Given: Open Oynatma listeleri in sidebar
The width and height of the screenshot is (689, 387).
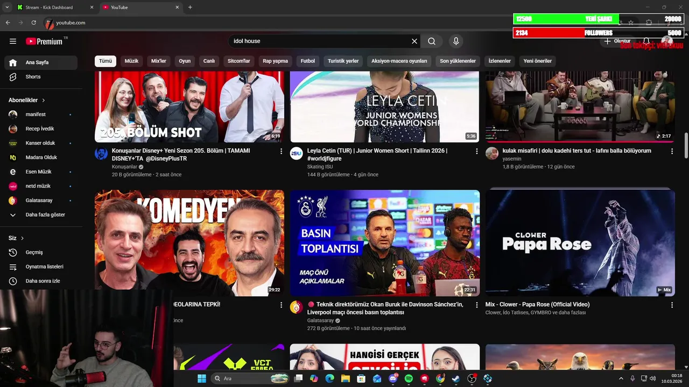Looking at the screenshot, I should point(41,267).
